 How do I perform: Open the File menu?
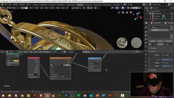point(6,4)
